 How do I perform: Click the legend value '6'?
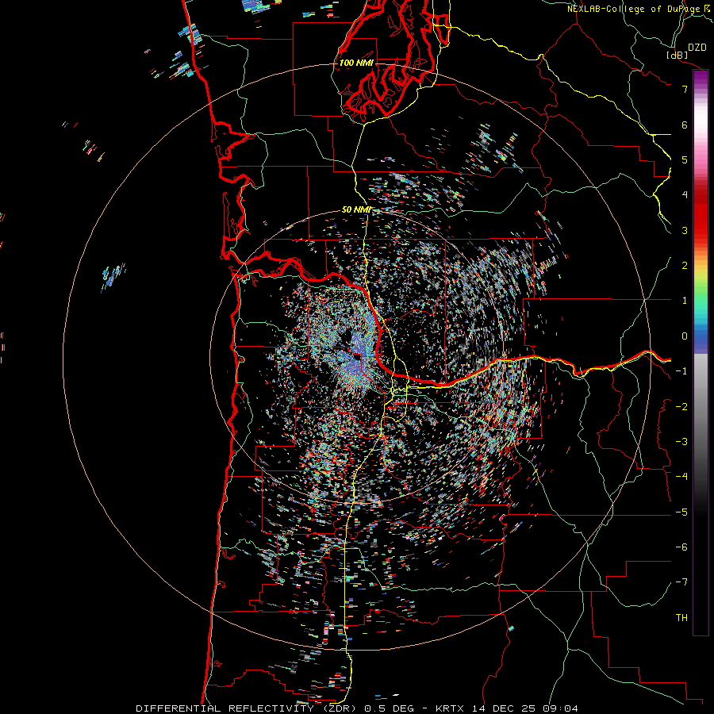(x=685, y=125)
